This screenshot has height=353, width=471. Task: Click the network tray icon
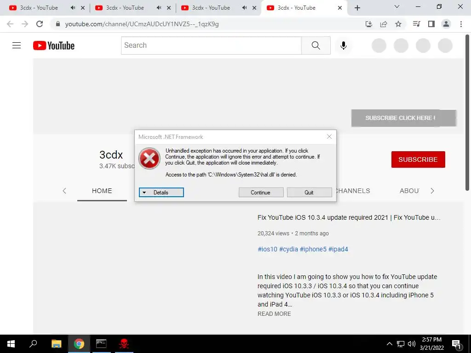pos(401,344)
